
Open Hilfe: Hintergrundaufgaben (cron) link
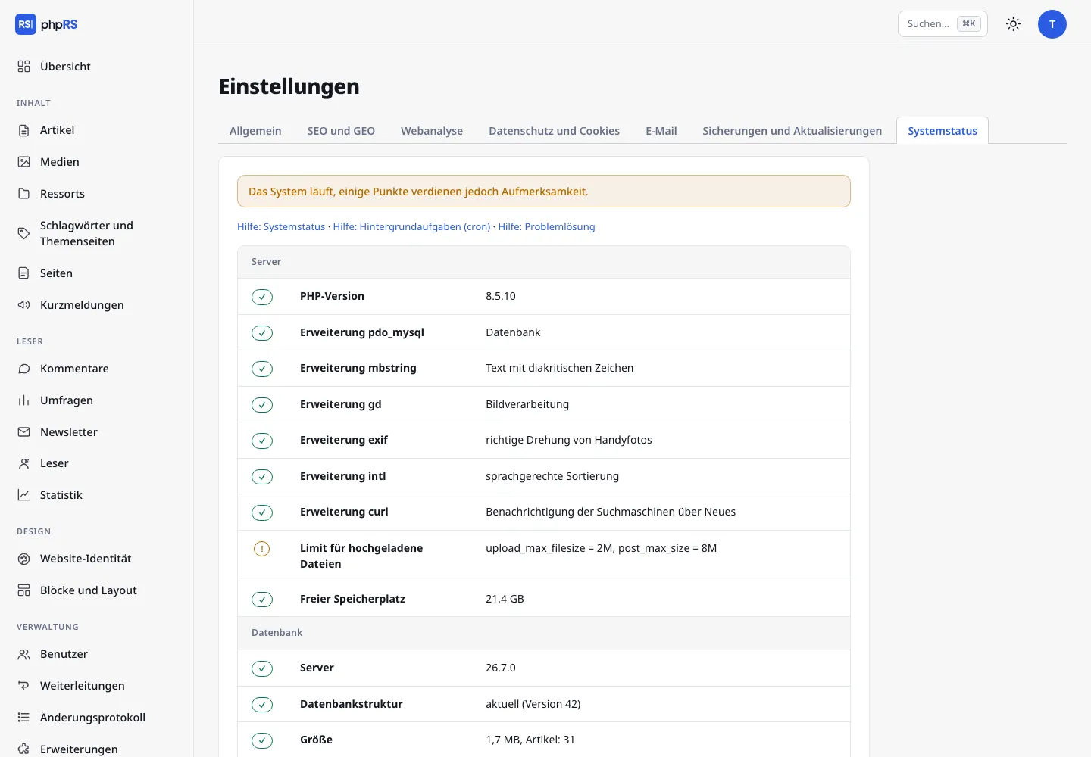point(411,226)
